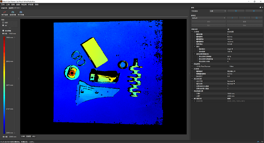264x143 pixels.
Task: Open the noise removal 'Normal' dropdown
Action: tap(231, 84)
